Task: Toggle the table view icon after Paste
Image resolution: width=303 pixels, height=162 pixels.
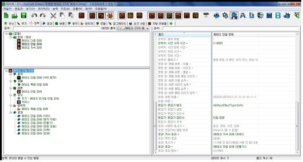Action: click(81, 16)
